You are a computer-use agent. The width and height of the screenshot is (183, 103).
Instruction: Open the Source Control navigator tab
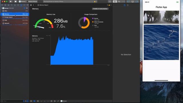(x=5, y=5)
